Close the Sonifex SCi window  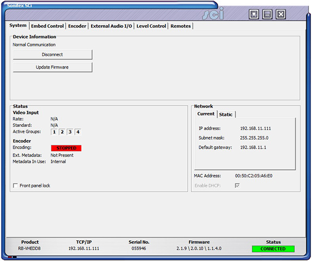pyautogui.click(x=281, y=14)
